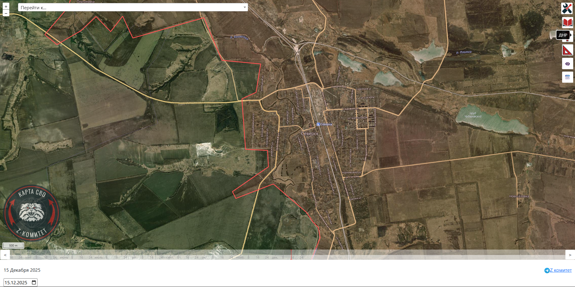The image size is (575, 287).
Task: Click the "15 Декабря 2025" date text
Action: (22, 270)
